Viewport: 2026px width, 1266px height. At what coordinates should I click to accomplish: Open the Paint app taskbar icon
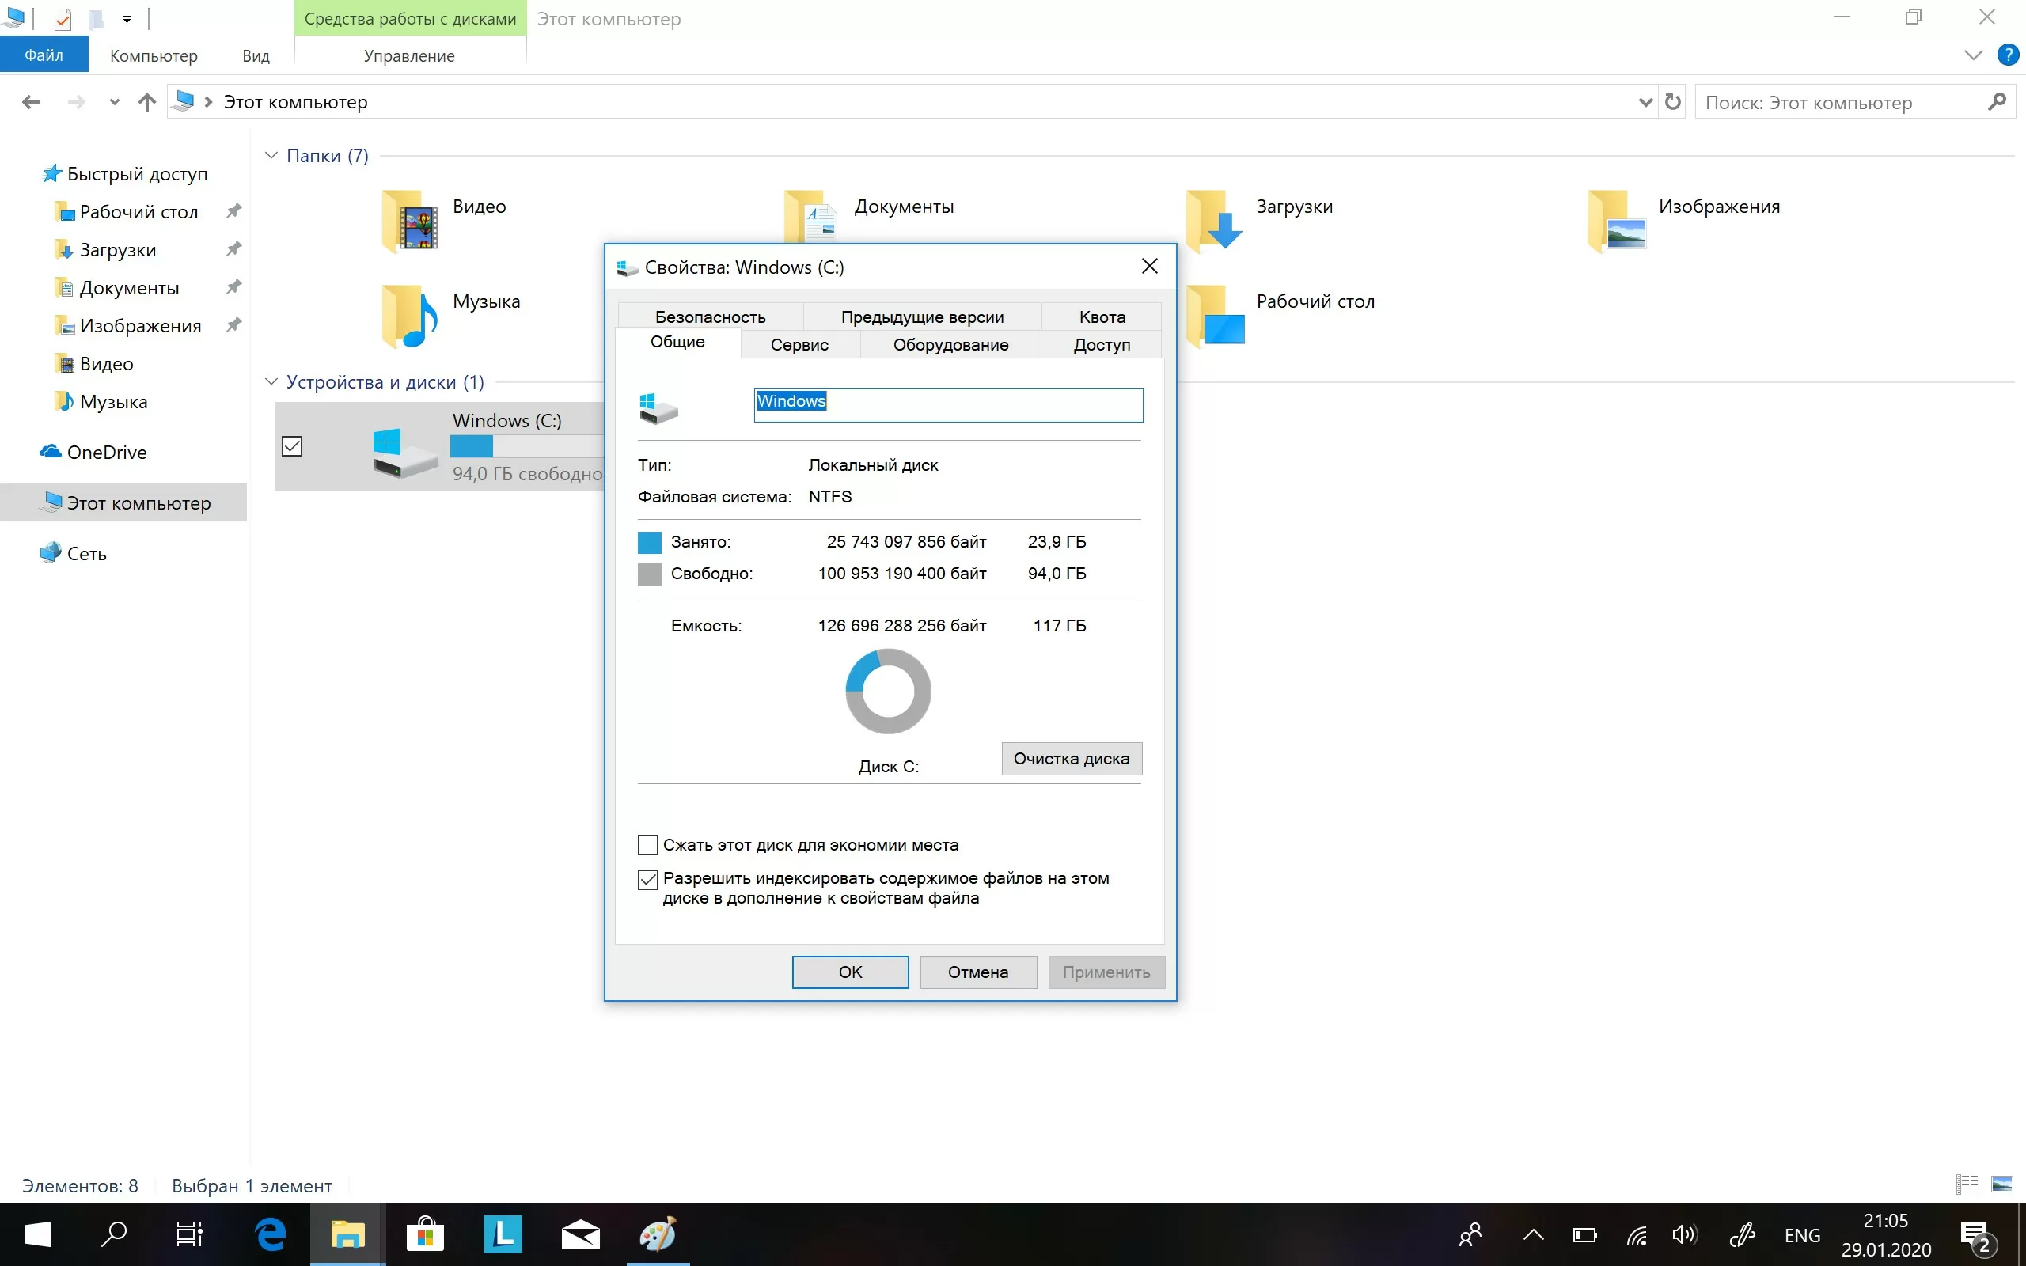tap(658, 1234)
